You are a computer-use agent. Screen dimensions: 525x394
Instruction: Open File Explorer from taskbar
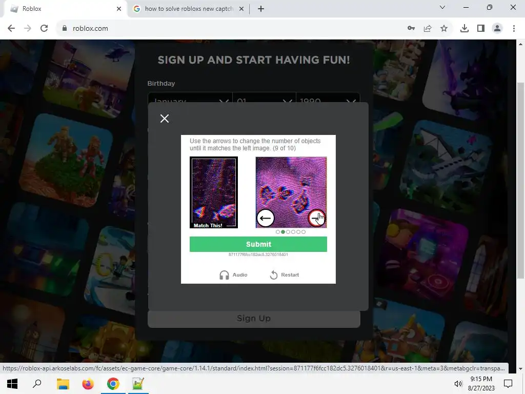tap(63, 384)
